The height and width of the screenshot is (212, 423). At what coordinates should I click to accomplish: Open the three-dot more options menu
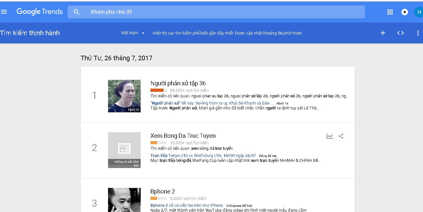point(418,33)
